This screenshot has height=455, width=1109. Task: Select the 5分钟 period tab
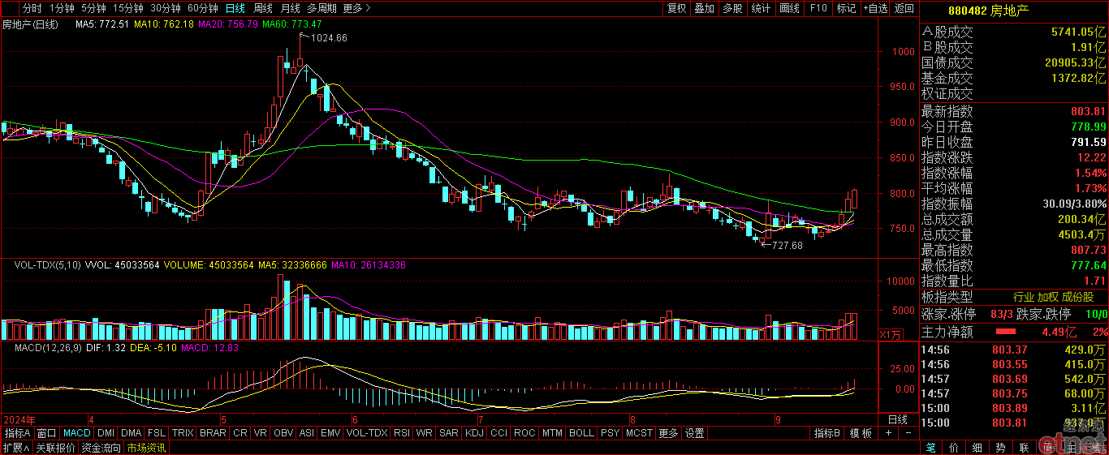point(93,8)
